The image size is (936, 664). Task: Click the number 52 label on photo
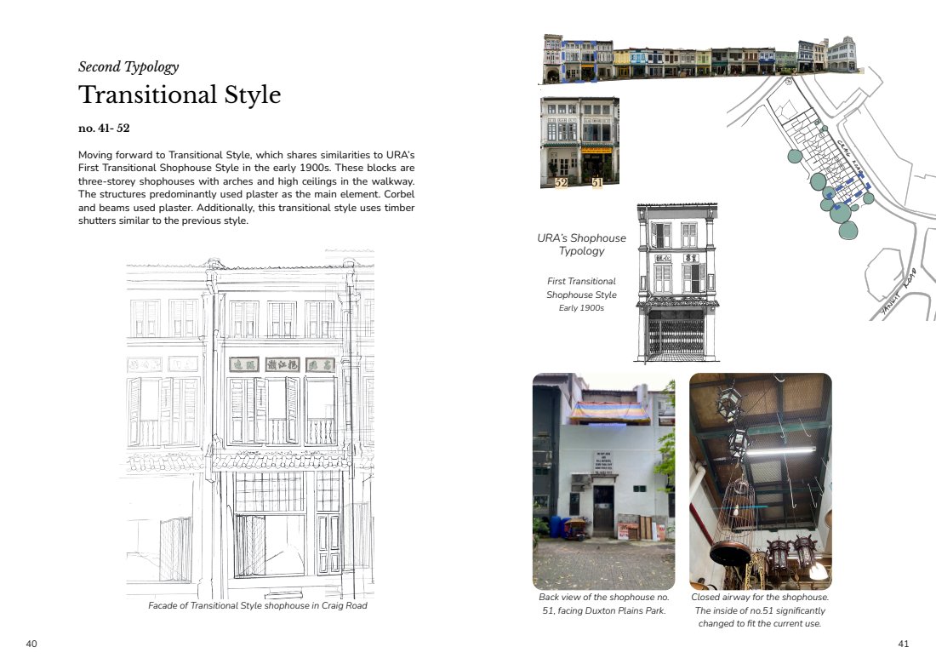click(561, 183)
